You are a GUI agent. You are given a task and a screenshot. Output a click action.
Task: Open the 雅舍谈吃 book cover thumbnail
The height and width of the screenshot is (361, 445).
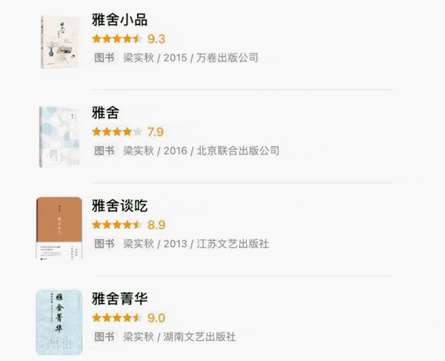(x=54, y=228)
